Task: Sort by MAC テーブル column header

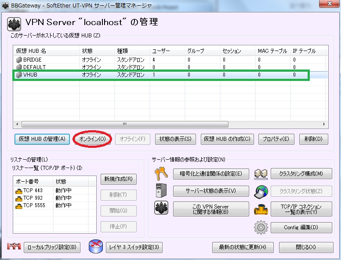Action: pyautogui.click(x=273, y=51)
